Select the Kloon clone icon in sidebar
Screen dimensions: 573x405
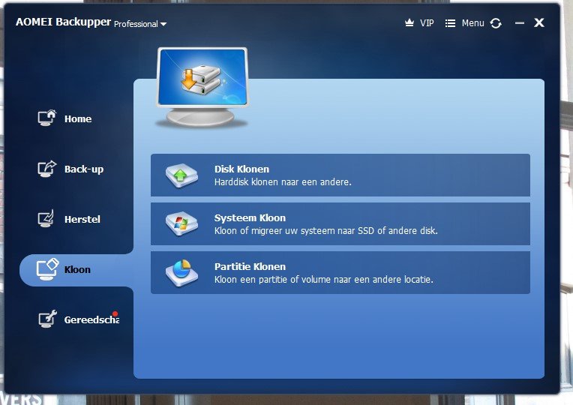pyautogui.click(x=47, y=269)
